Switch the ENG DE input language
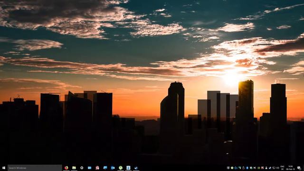Image resolution: width=304 pixels, height=171 pixels. click(x=282, y=168)
